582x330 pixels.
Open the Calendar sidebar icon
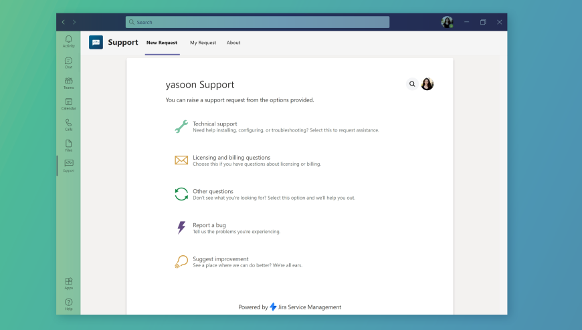[x=68, y=104]
